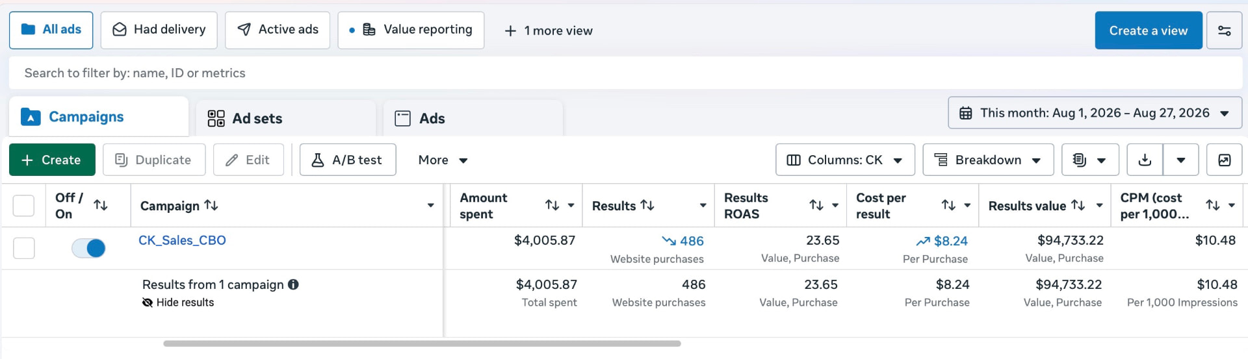Open CPM column options arrow

(x=1231, y=205)
